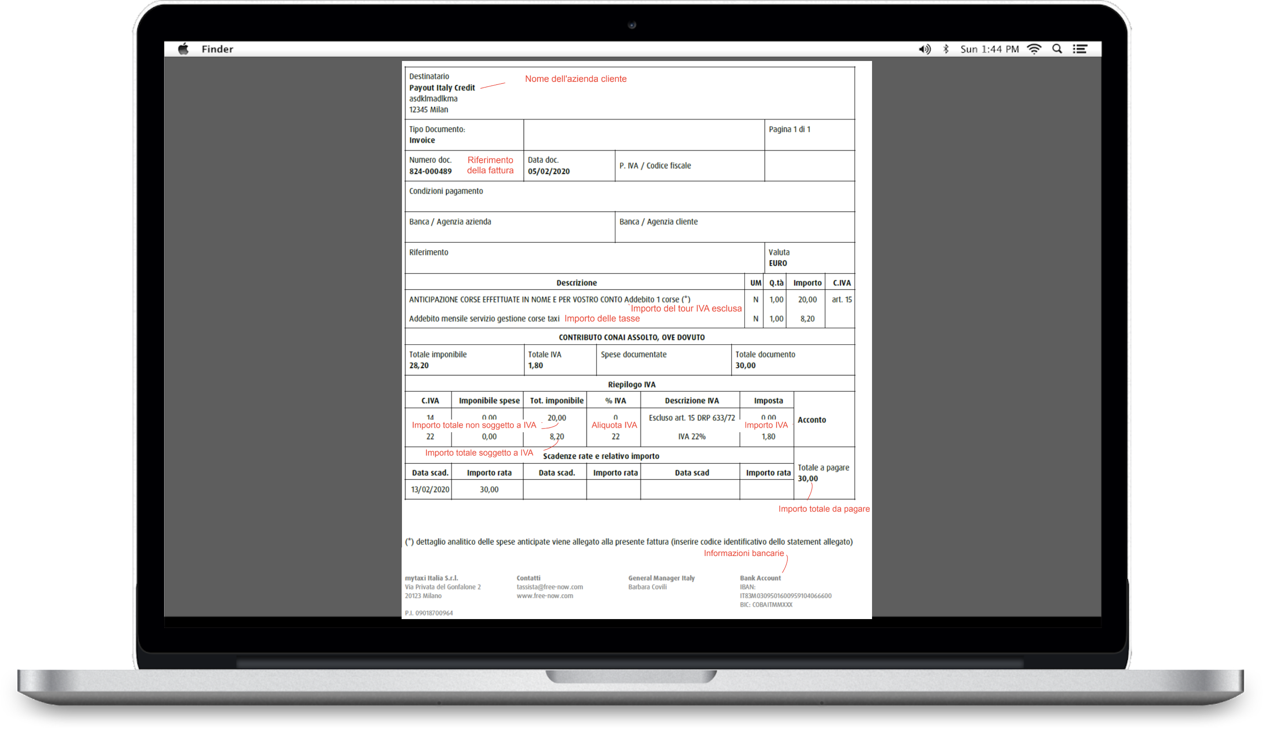Screen dimensions: 1263x729
Task: Click the Tipo Documento value Invoice
Action: click(422, 140)
